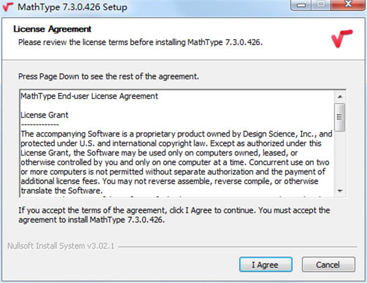Click the license scrollbar thumb
Screen dimensions: 367x283
click(339, 113)
